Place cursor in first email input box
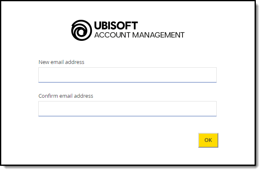262x172 pixels. click(x=127, y=75)
